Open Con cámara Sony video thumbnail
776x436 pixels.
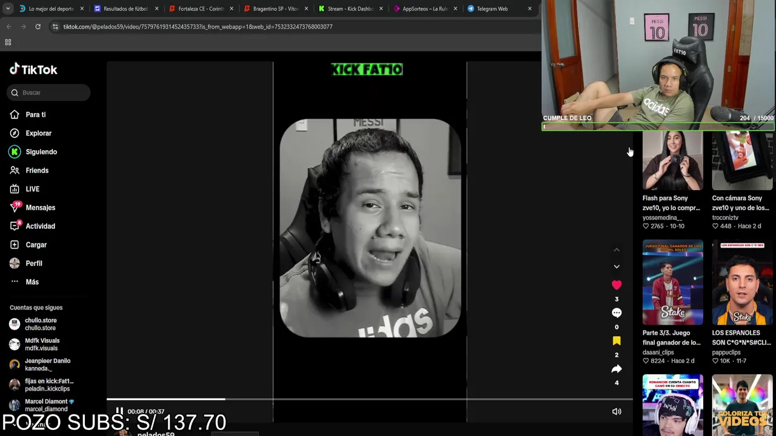[742, 160]
